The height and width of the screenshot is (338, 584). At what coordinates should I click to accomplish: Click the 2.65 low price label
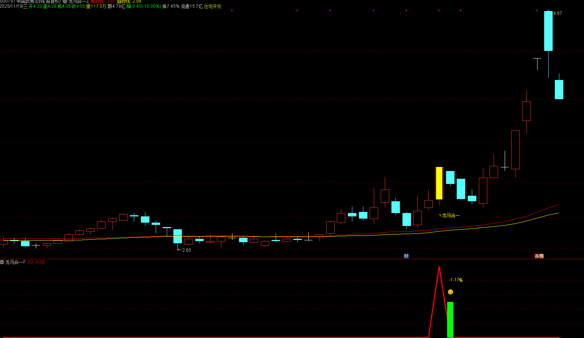coord(187,250)
